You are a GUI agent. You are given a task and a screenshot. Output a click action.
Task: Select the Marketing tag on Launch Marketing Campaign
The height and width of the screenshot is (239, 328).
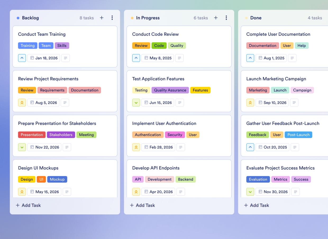[x=258, y=90]
